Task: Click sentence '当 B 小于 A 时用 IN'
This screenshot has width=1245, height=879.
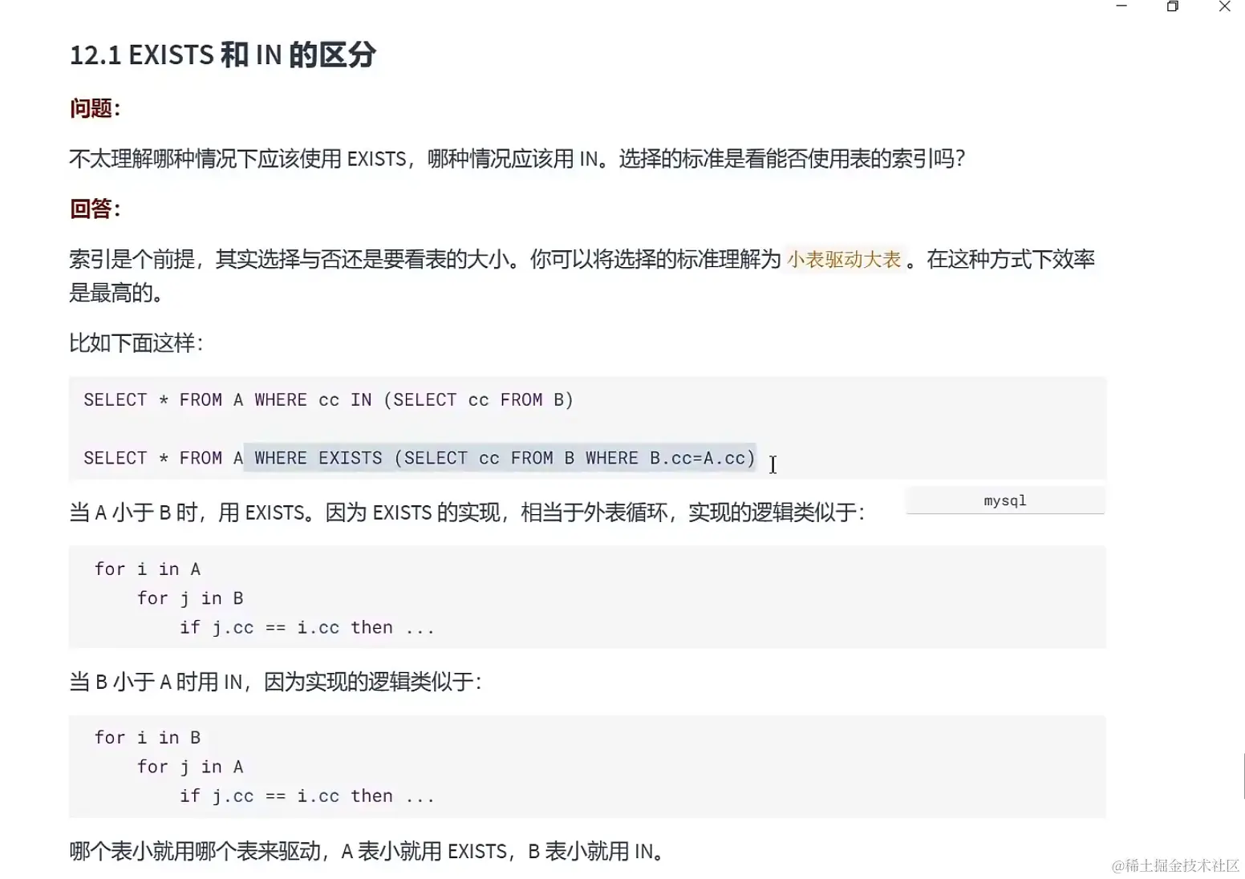Action: tap(275, 682)
